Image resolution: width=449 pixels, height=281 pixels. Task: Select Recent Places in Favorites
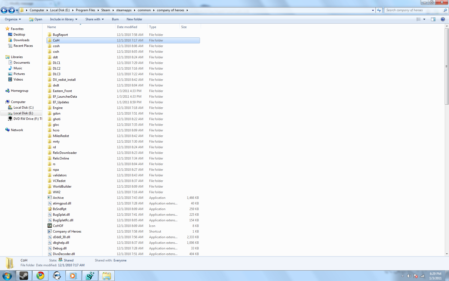23,46
